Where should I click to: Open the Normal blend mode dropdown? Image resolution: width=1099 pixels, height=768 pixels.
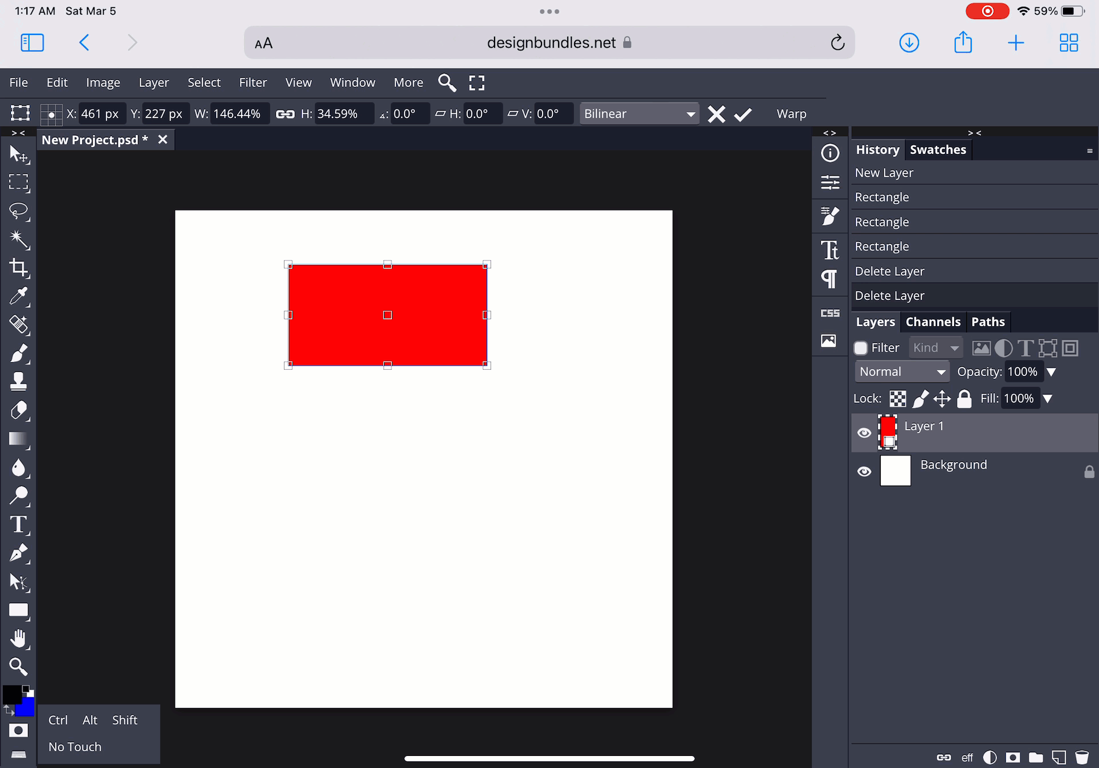pos(902,372)
